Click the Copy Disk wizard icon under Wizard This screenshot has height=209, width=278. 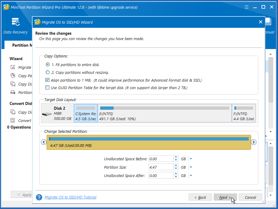pyautogui.click(x=13, y=84)
